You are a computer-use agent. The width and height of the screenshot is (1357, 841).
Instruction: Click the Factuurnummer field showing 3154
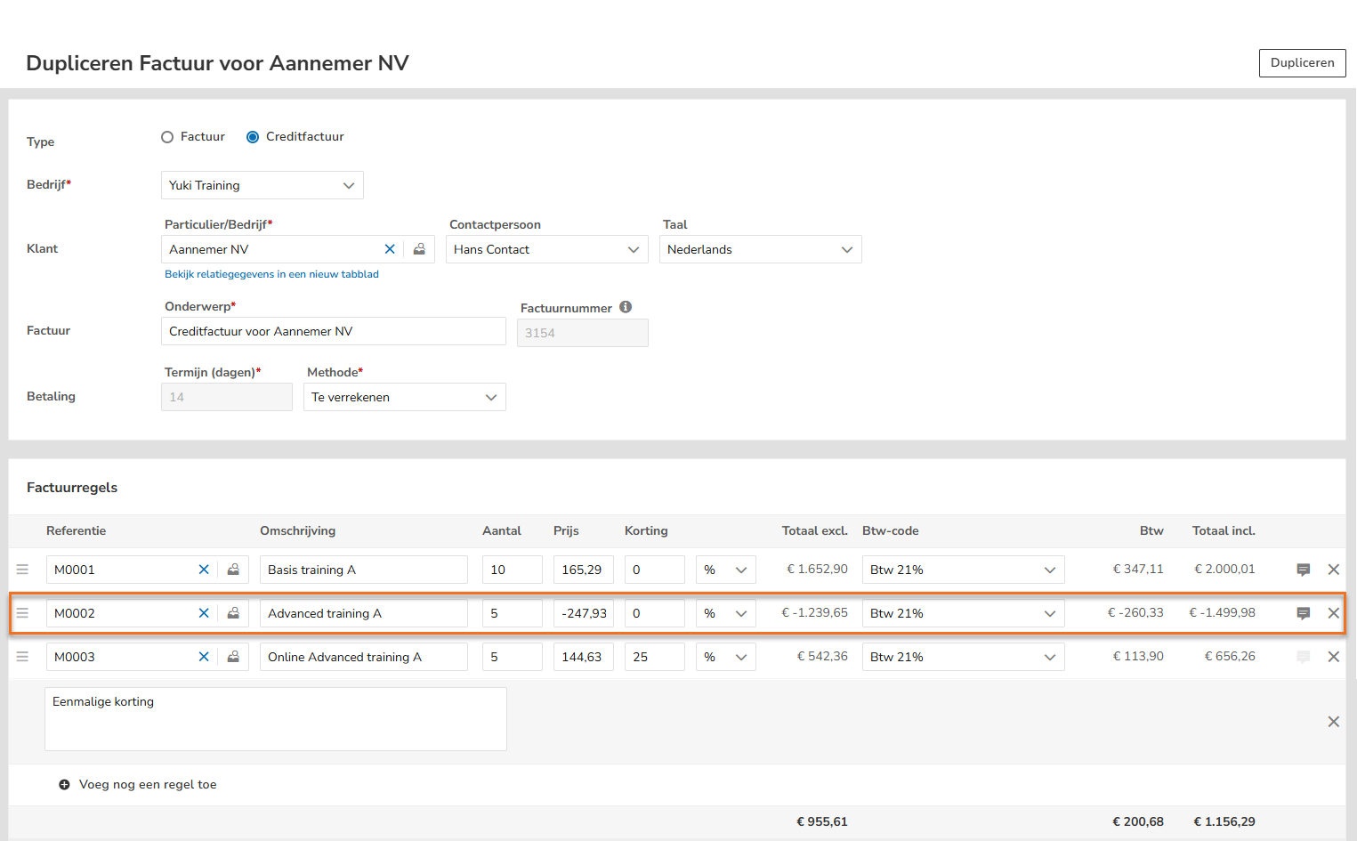[x=583, y=333]
